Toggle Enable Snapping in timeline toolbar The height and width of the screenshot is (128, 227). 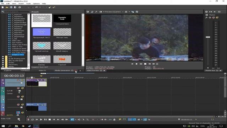pos(130,119)
